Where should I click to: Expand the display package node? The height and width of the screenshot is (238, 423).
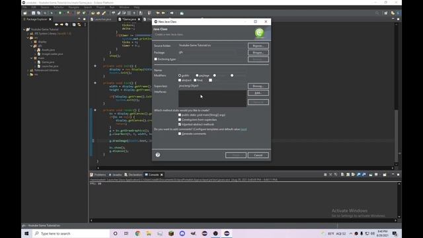click(32, 42)
